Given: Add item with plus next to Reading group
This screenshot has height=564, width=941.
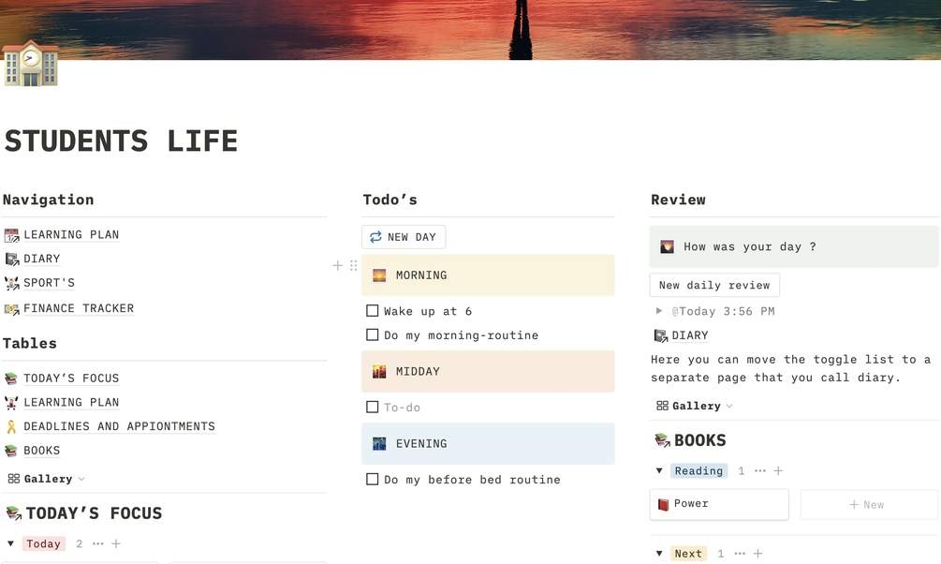Looking at the screenshot, I should pos(778,471).
